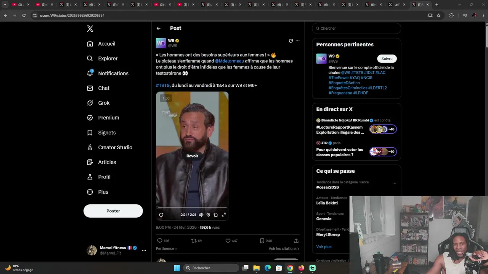
Task: Open File Explorer from taskbar
Action: (257, 268)
